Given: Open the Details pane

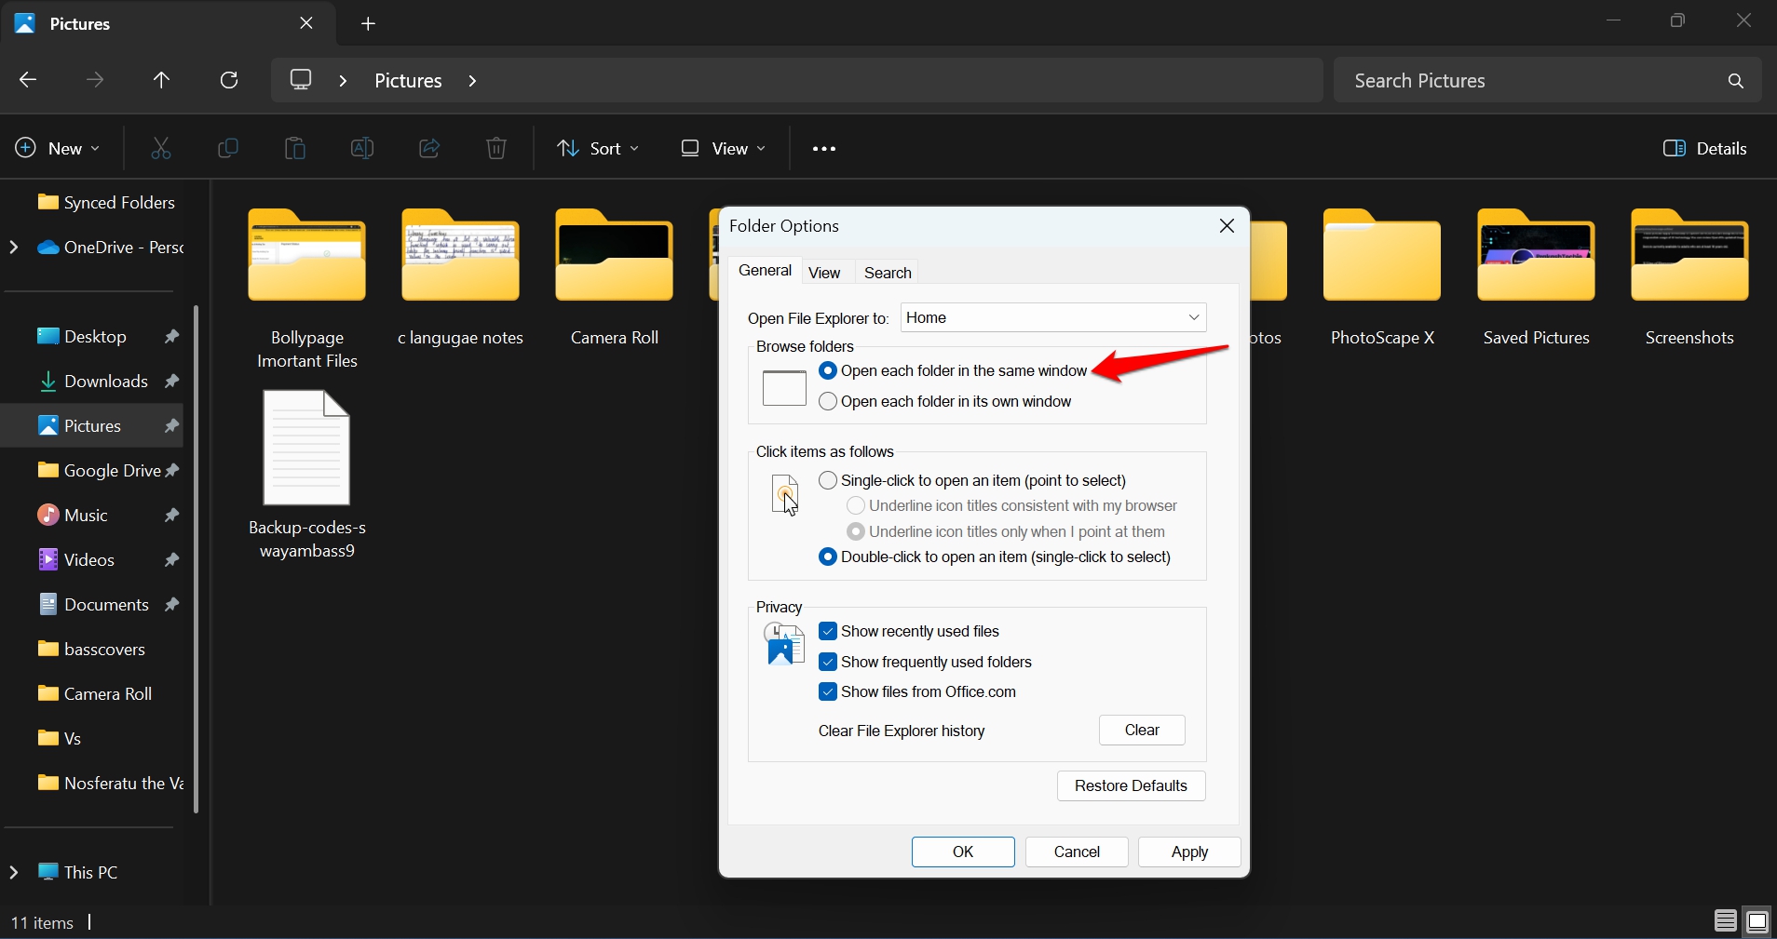Looking at the screenshot, I should coord(1707,149).
